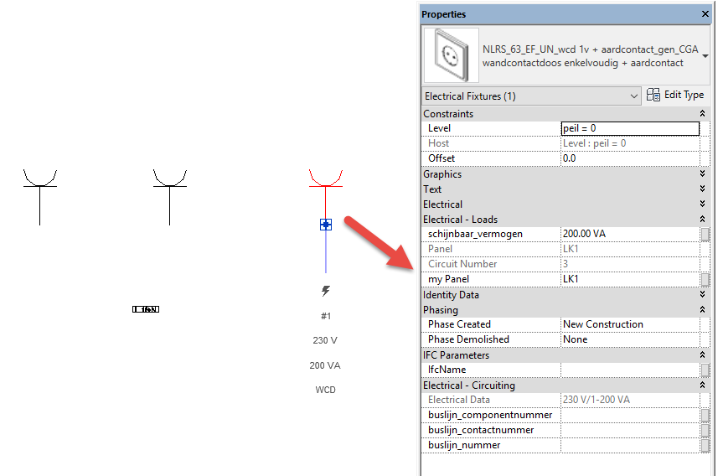Click the Electrical Data value 230 V/1-200 VA
723x476 pixels.
coord(596,400)
